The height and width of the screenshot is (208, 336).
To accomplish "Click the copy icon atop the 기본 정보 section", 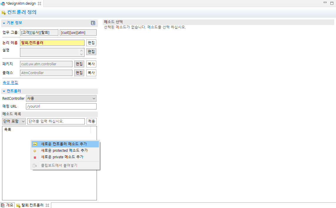I will pyautogui.click(x=93, y=23).
